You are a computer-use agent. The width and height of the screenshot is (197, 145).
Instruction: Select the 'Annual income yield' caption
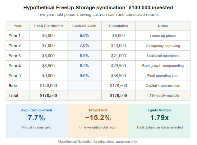tap(36, 127)
